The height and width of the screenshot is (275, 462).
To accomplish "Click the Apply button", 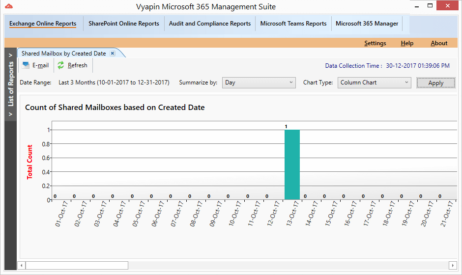I will tap(436, 82).
